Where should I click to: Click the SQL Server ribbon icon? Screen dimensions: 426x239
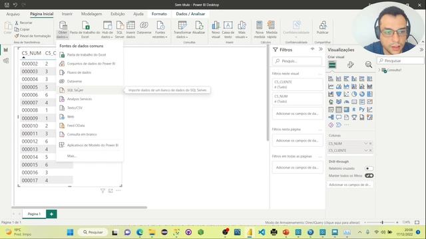coord(120,30)
